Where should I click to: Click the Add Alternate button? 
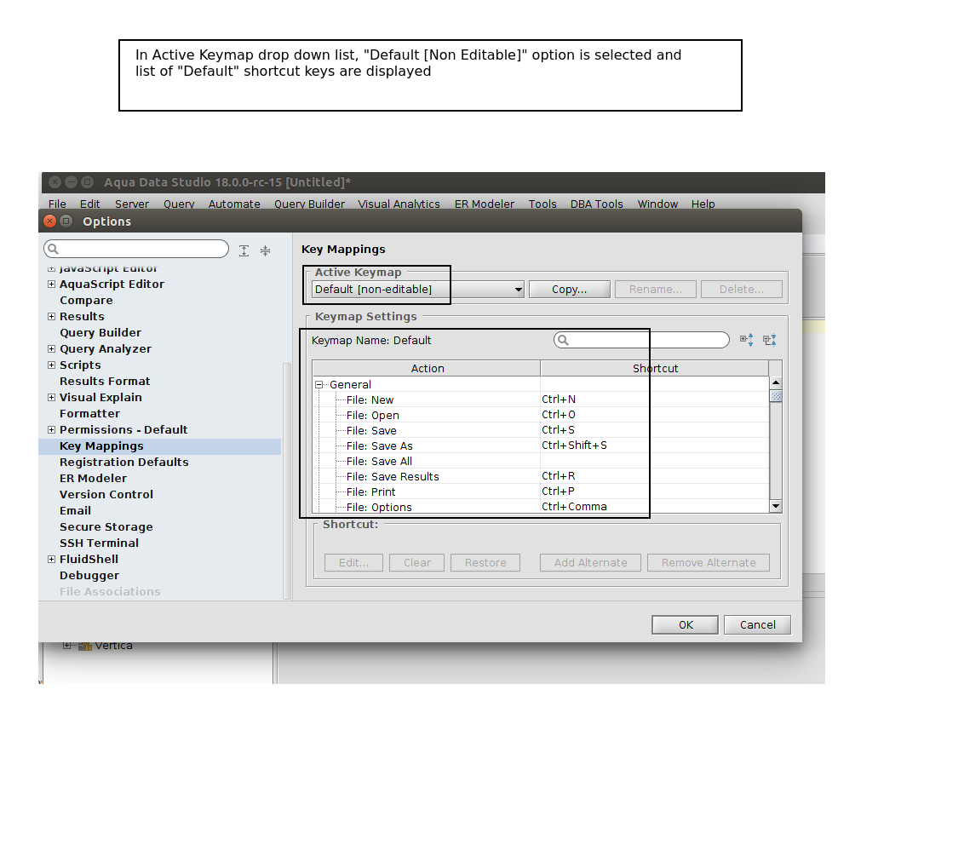(x=590, y=562)
